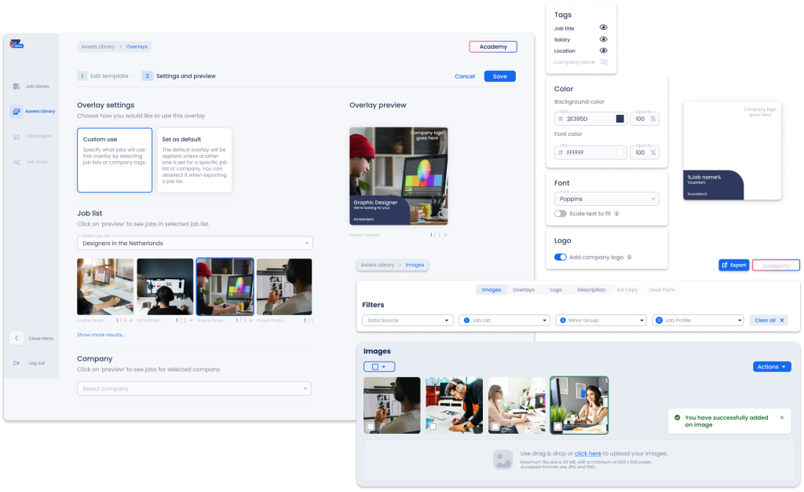Dismiss the successfully added image notification

click(781, 418)
